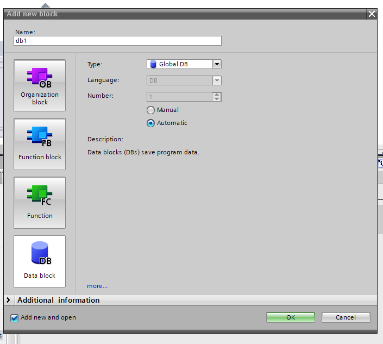The width and height of the screenshot is (383, 344).
Task: Confirm with the OK button
Action: click(291, 317)
